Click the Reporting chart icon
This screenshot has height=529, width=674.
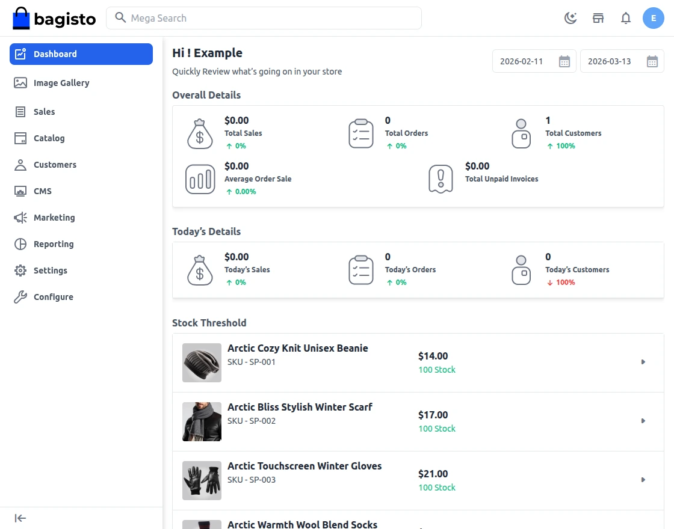pos(20,244)
